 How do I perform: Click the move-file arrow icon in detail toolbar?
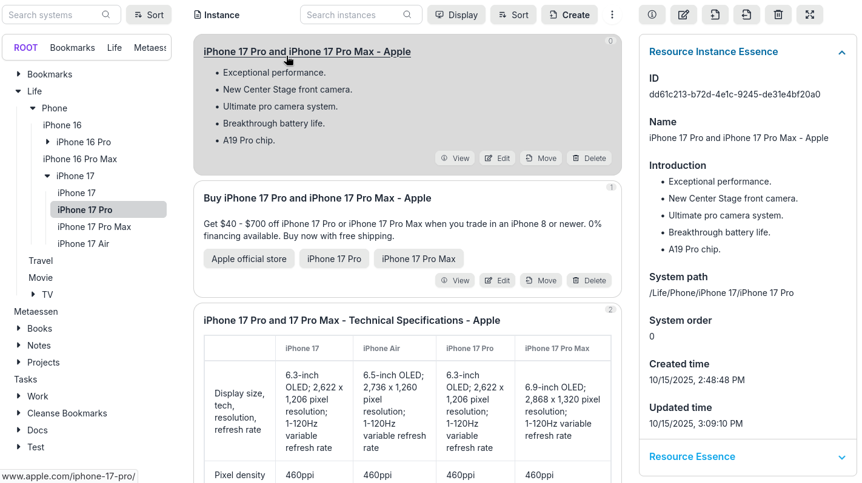746,15
